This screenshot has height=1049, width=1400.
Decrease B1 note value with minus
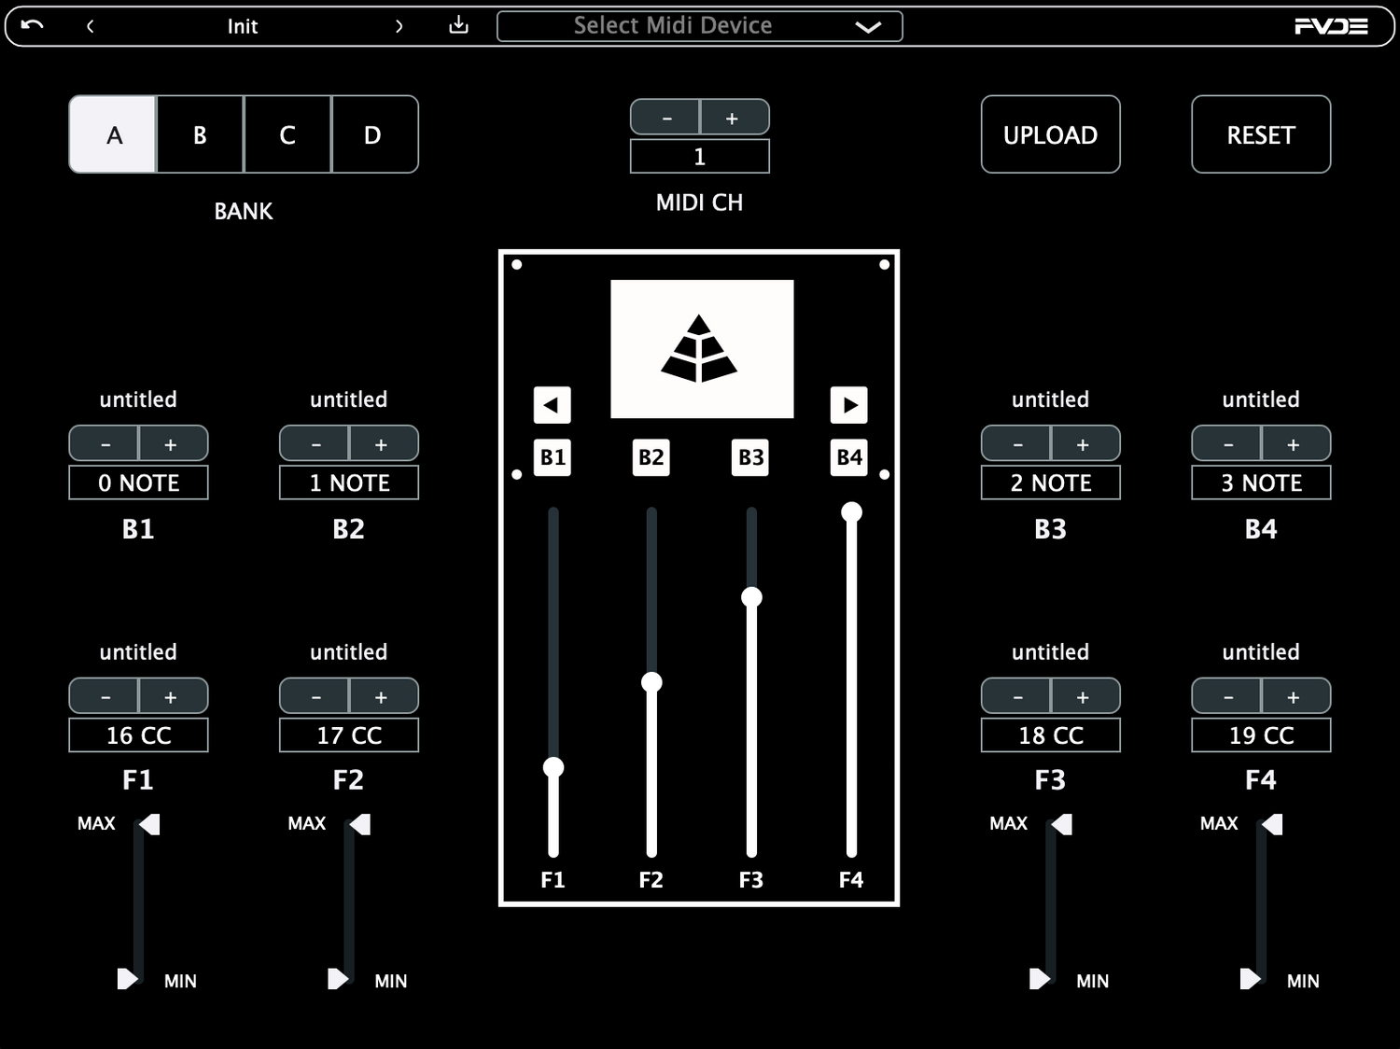[x=105, y=444]
